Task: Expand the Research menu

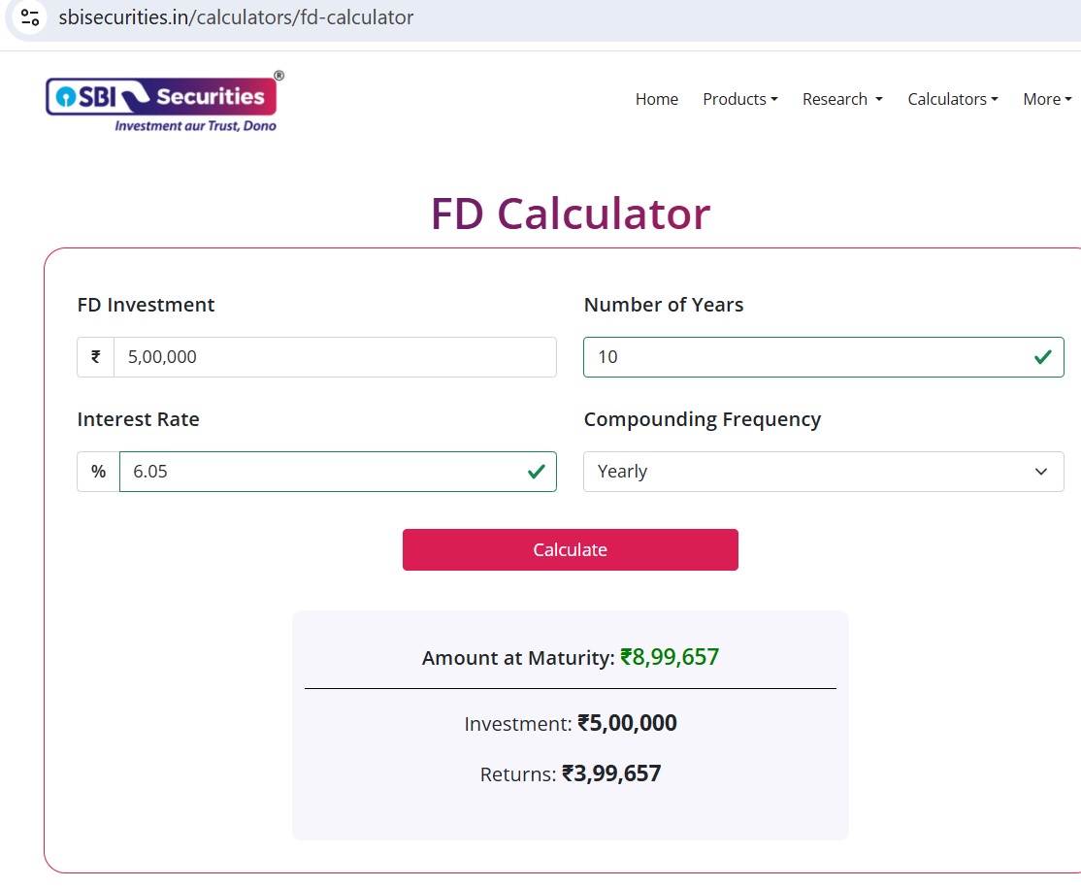Action: pyautogui.click(x=841, y=99)
